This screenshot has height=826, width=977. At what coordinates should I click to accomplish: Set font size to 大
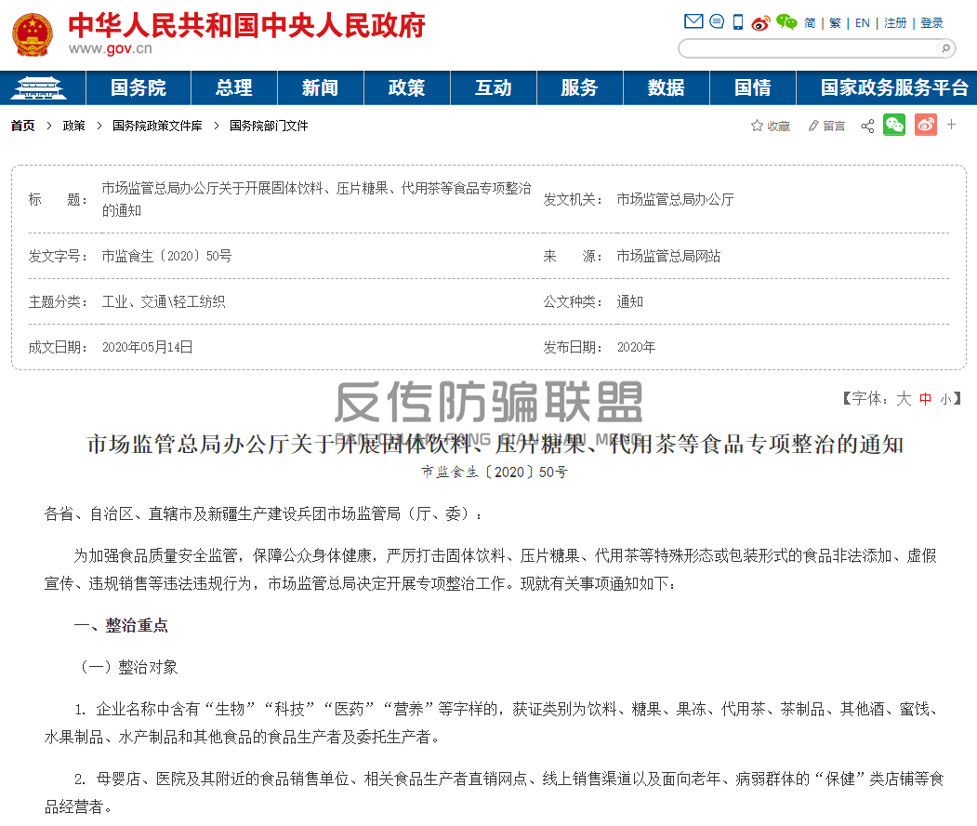(904, 398)
